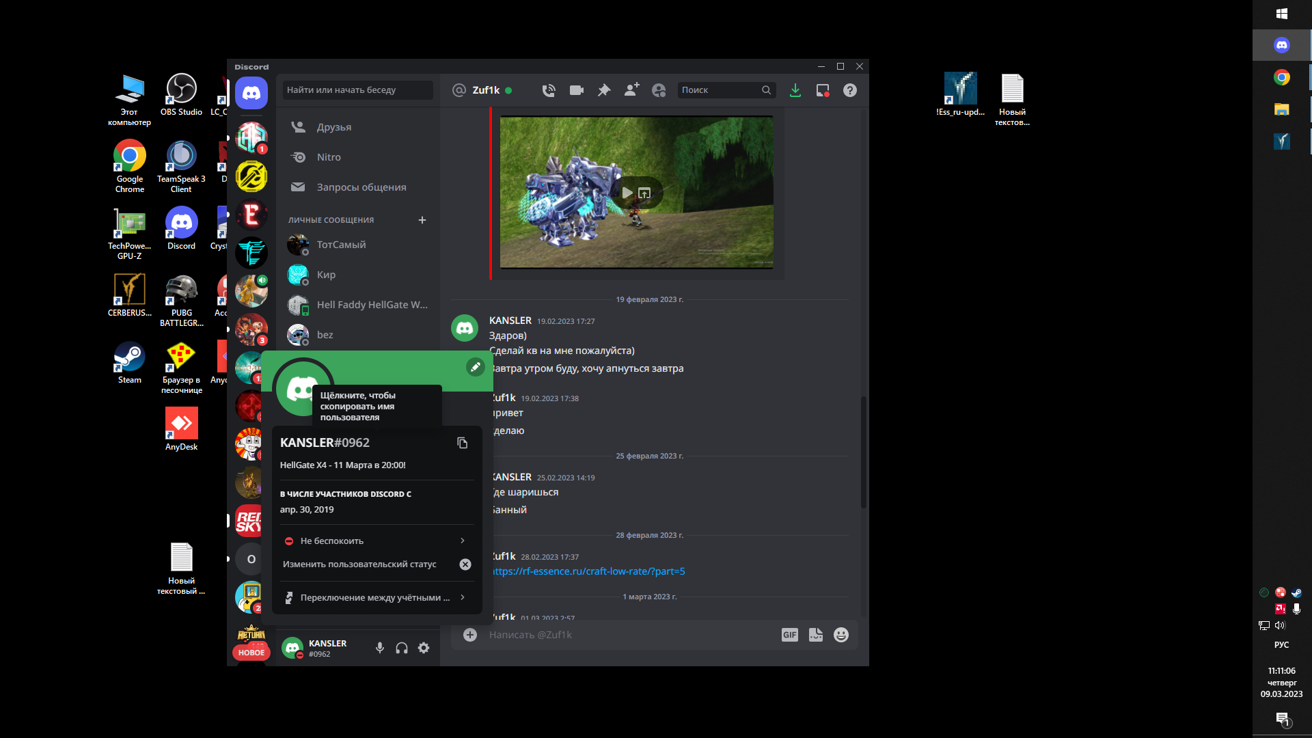Click РУС language indicator in taskbar
The width and height of the screenshot is (1312, 738).
pos(1282,645)
